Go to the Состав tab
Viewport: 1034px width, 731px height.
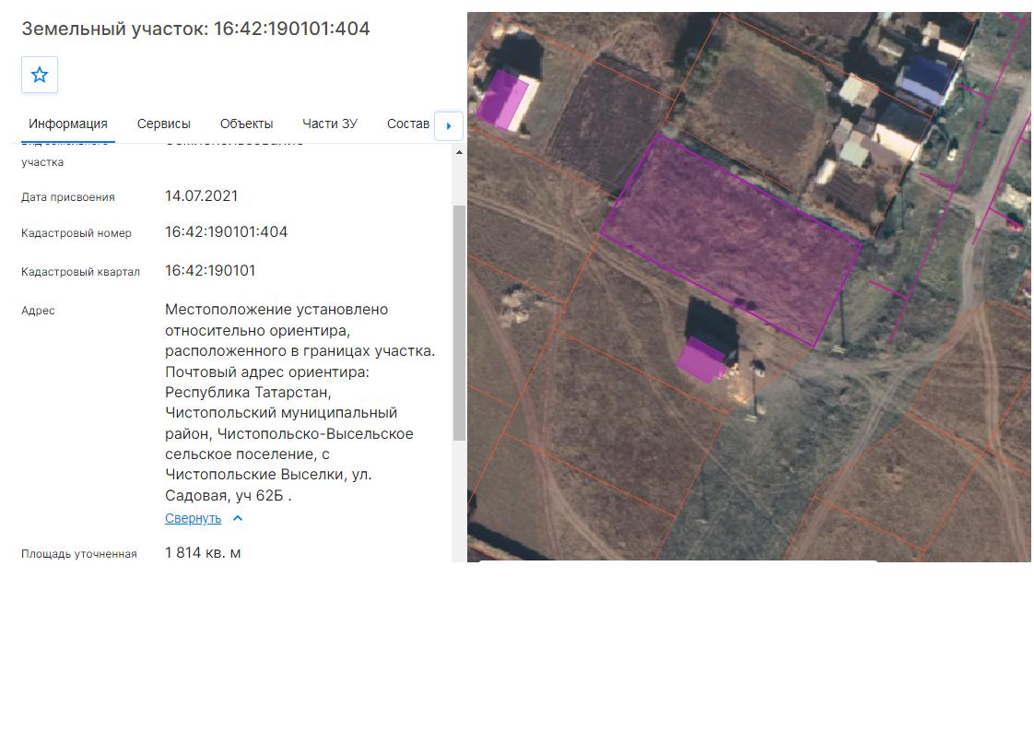pyautogui.click(x=408, y=124)
